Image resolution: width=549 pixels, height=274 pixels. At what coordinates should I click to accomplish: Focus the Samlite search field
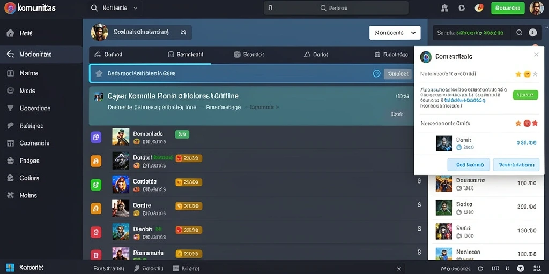pos(473,33)
